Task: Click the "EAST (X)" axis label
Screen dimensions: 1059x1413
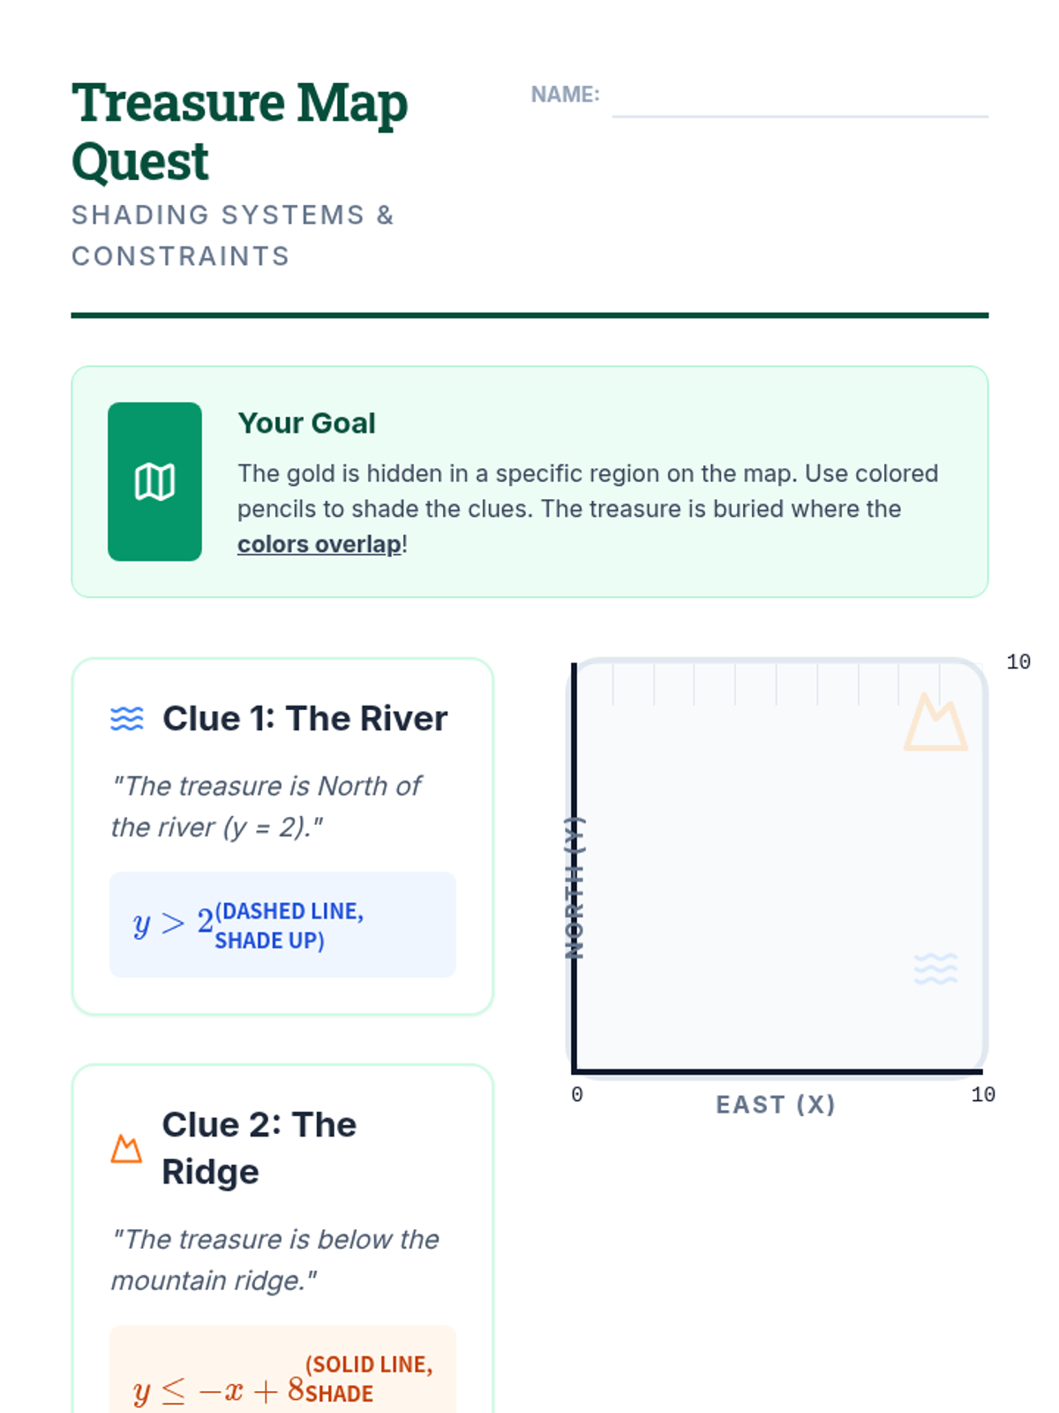Action: (x=775, y=1105)
